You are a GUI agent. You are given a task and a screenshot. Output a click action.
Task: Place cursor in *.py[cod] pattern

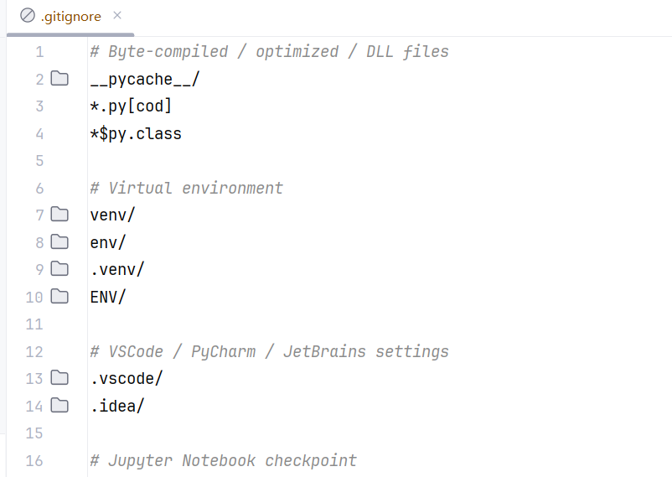coord(131,106)
